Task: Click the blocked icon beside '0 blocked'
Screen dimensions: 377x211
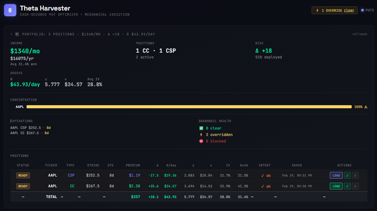Action: (x=202, y=141)
